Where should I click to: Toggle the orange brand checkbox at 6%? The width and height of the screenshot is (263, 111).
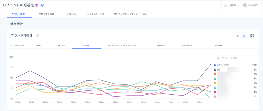pyautogui.click(x=215, y=74)
